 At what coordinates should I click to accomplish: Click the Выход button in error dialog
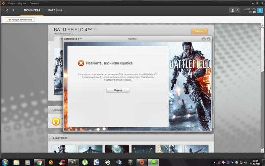(x=118, y=90)
